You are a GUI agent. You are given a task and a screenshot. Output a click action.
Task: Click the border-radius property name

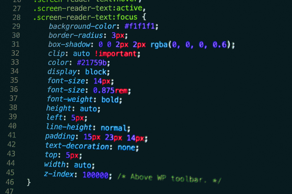click(76, 35)
